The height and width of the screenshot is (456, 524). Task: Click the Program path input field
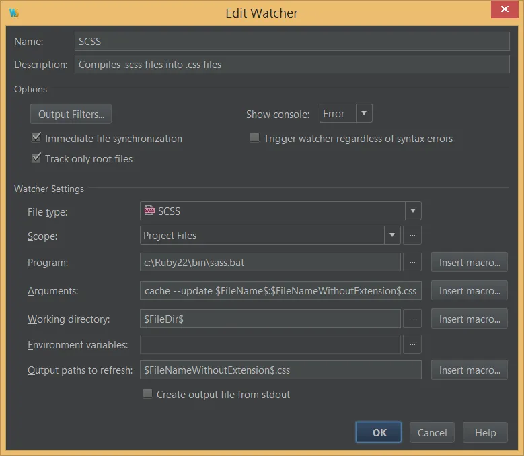270,262
